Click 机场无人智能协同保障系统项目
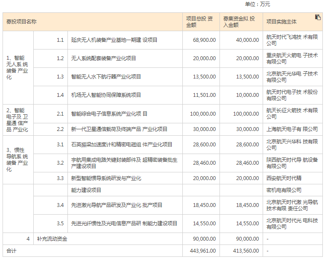The height and width of the screenshot is (259, 325). tap(106, 95)
